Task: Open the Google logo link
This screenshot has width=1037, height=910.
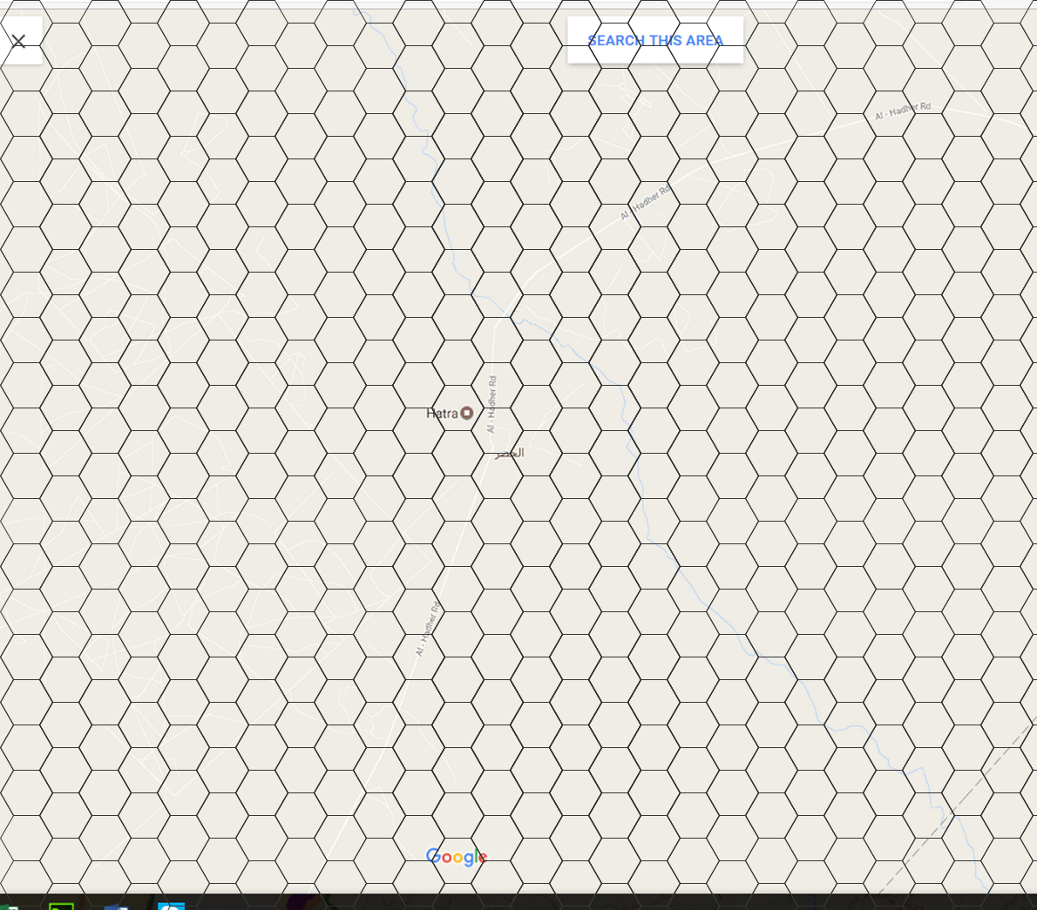Action: [x=457, y=857]
